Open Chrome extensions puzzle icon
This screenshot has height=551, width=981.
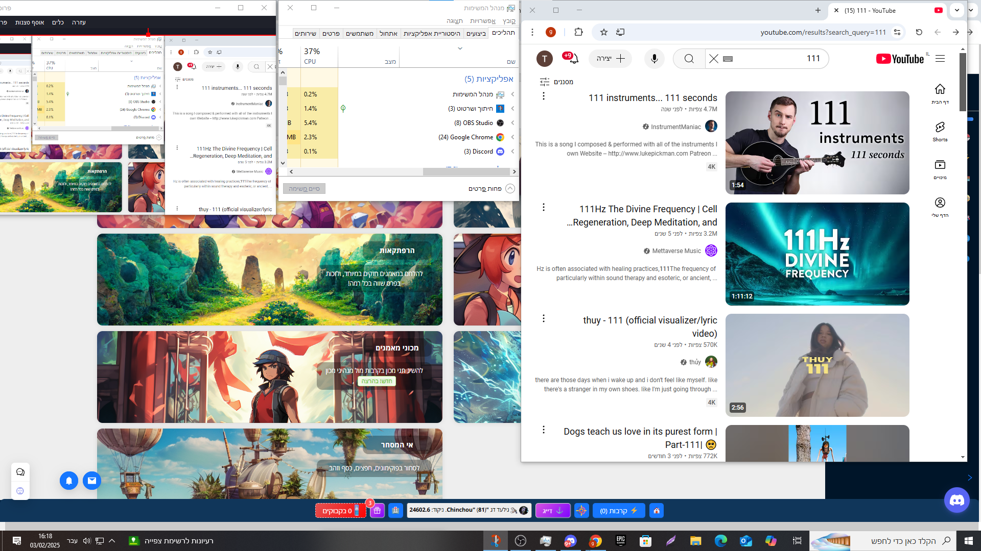(x=578, y=32)
